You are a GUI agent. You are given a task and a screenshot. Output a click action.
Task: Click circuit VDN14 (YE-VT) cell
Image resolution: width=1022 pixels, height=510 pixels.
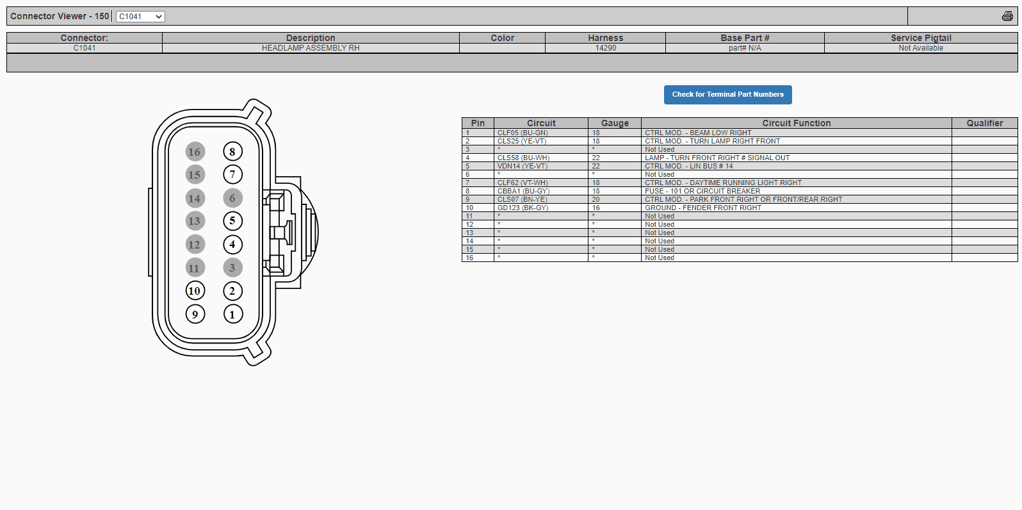(x=541, y=166)
